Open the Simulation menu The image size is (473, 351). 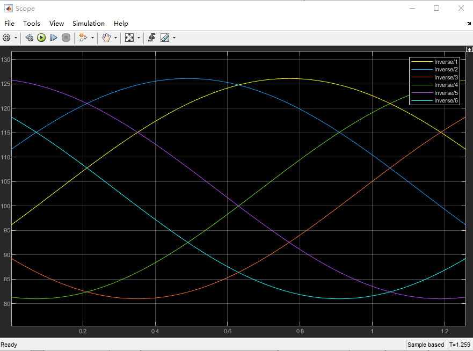[89, 24]
